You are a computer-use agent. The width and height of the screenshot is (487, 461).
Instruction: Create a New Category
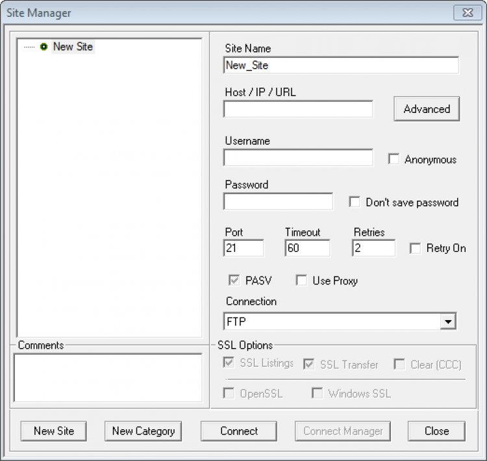(144, 431)
